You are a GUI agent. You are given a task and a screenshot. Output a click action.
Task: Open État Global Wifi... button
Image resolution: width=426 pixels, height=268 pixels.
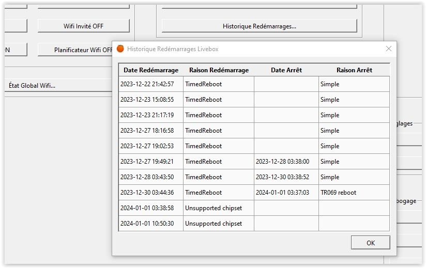(x=32, y=86)
